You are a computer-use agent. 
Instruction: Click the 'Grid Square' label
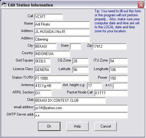[x=24, y=60]
